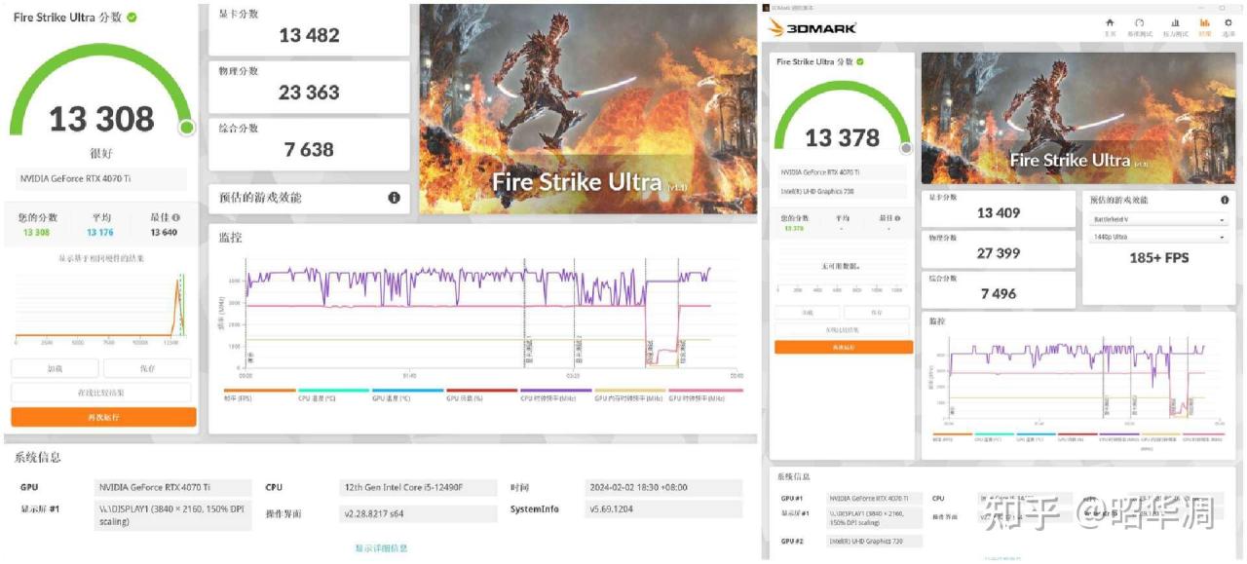This screenshot has width=1247, height=564.
Task: Click combined score 7 496 in right window
Action: click(999, 293)
